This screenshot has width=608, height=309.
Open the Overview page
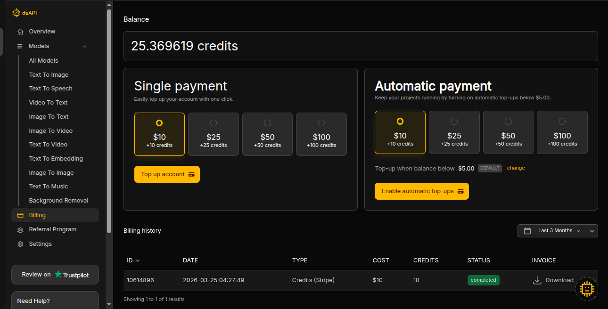click(x=42, y=32)
